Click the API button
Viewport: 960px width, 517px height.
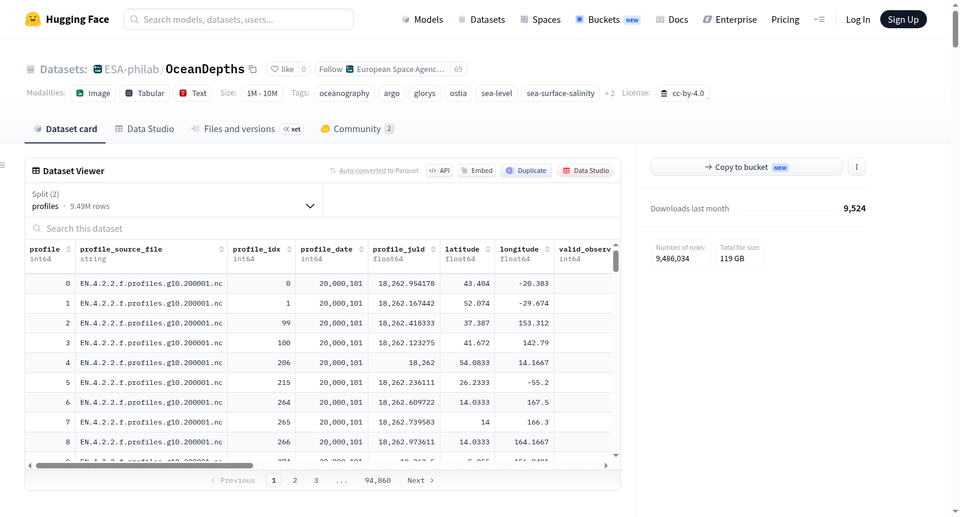(439, 171)
